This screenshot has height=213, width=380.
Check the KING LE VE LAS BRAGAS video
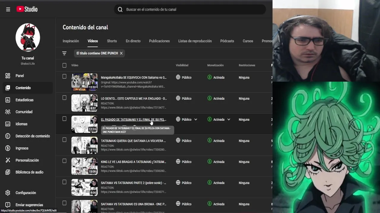point(64,161)
